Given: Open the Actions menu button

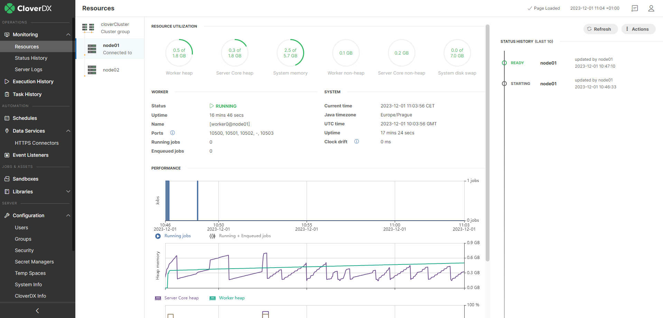Looking at the screenshot, I should [638, 29].
